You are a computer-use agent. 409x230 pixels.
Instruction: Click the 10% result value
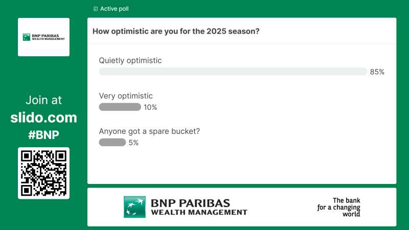(150, 107)
